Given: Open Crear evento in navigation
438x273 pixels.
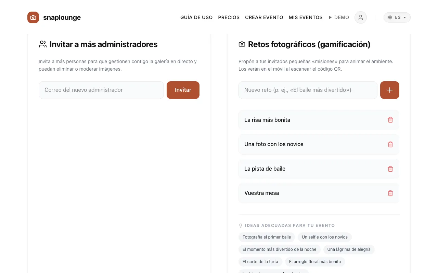Looking at the screenshot, I should click(264, 17).
